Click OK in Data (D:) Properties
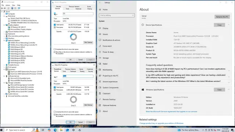 pos(70,122)
